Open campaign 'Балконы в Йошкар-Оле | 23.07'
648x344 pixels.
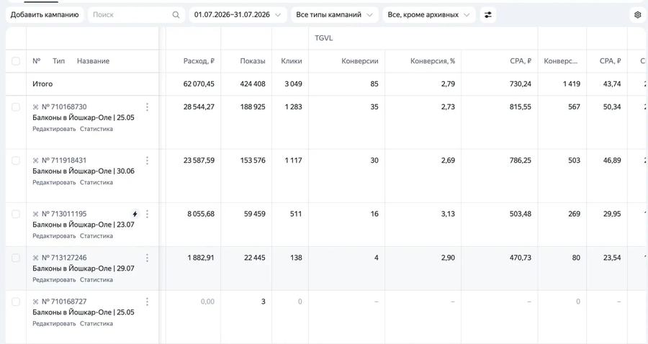(x=84, y=225)
